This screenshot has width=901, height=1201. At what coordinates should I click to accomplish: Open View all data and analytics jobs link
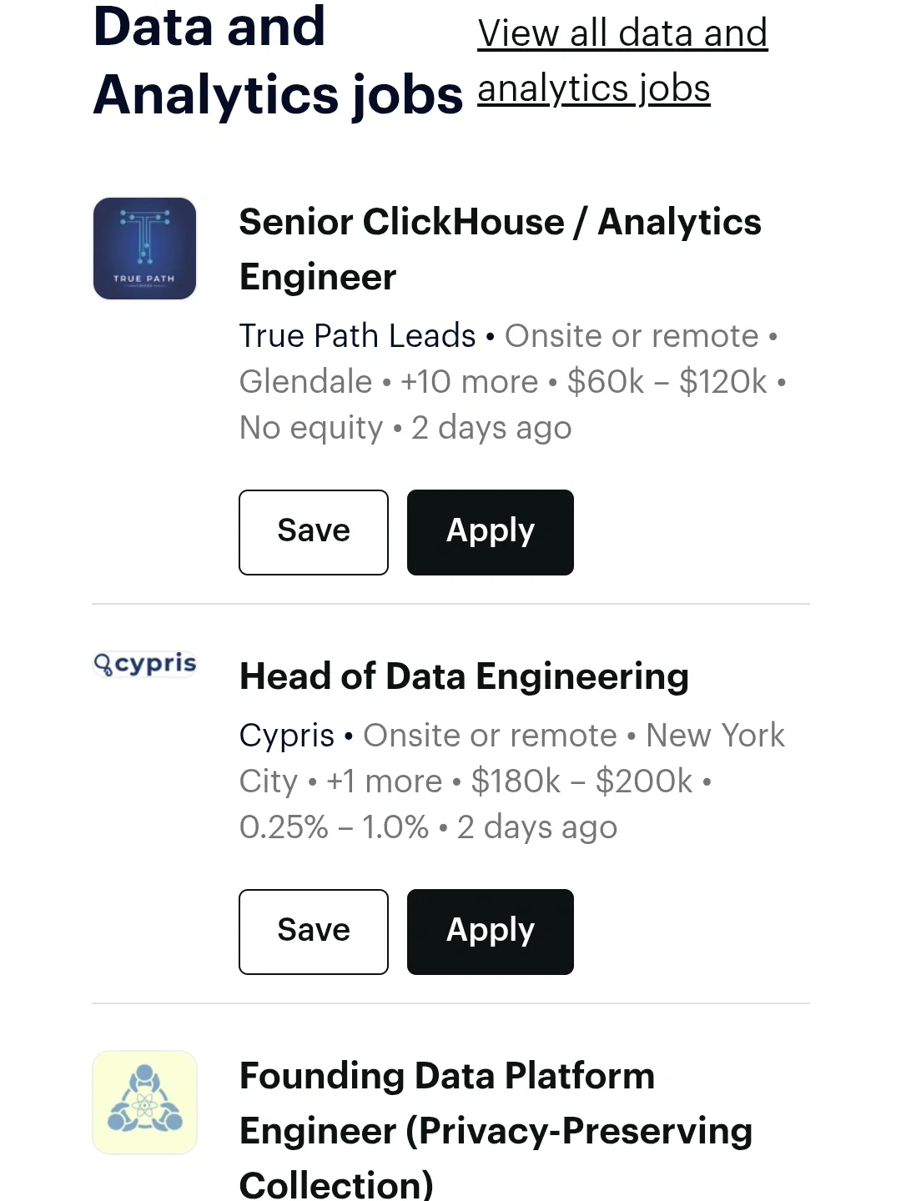[622, 61]
